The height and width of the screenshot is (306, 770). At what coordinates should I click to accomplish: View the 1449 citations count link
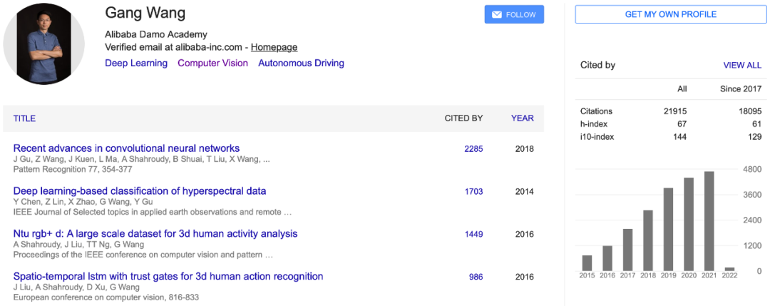point(473,235)
